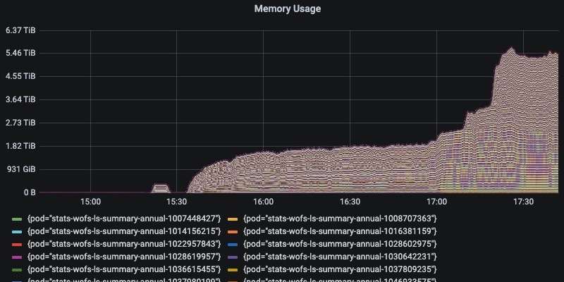Click the 17:30 time axis label
Screen dimensions: 564x282
pyautogui.click(x=523, y=202)
